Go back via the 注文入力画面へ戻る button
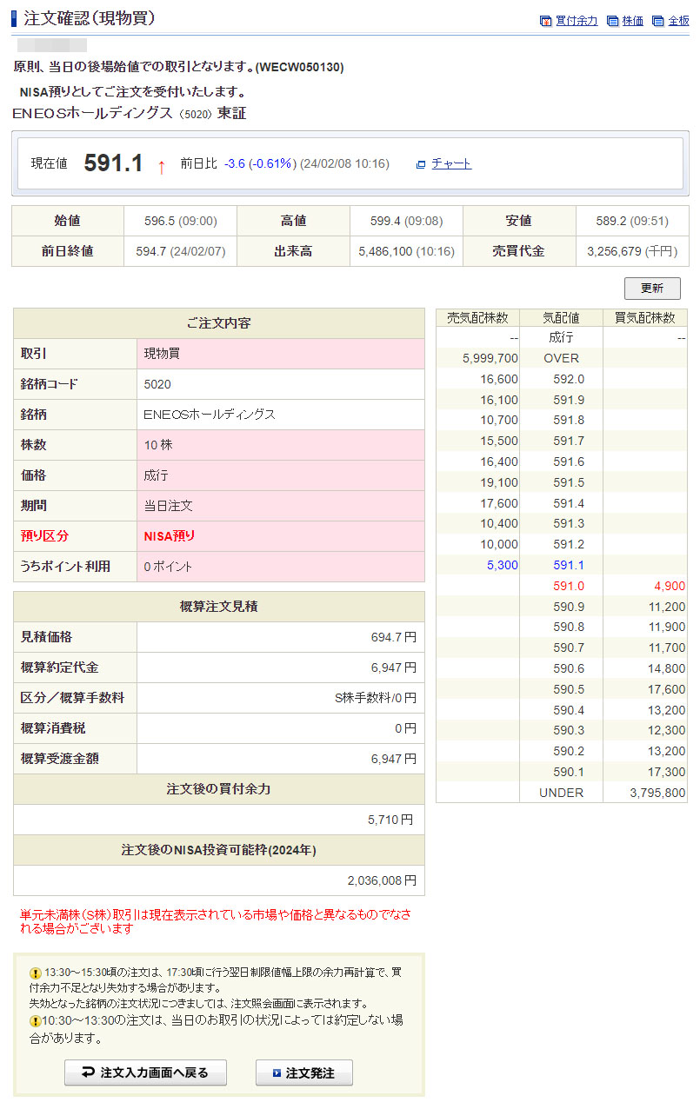This screenshot has width=700, height=1109. (145, 1073)
